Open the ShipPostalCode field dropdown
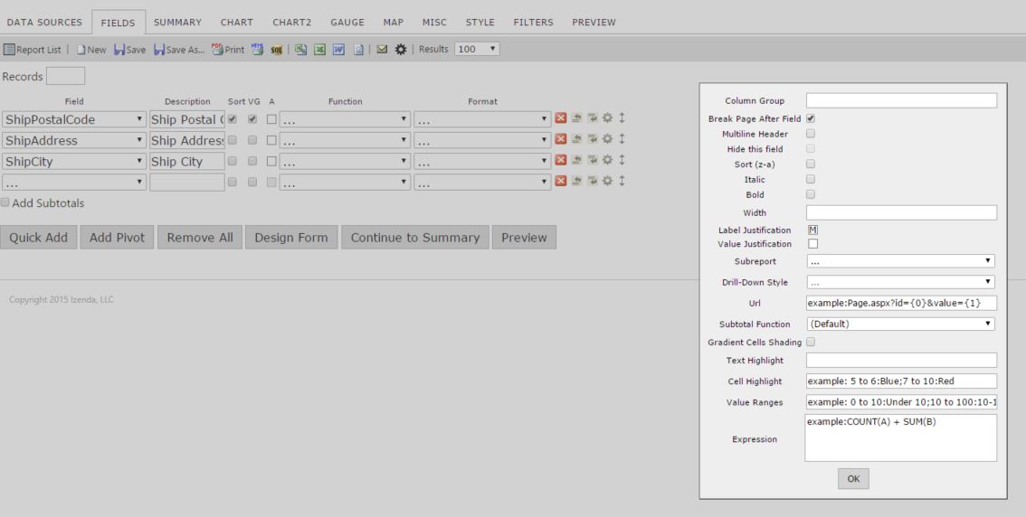This screenshot has height=517, width=1026. tap(74, 119)
